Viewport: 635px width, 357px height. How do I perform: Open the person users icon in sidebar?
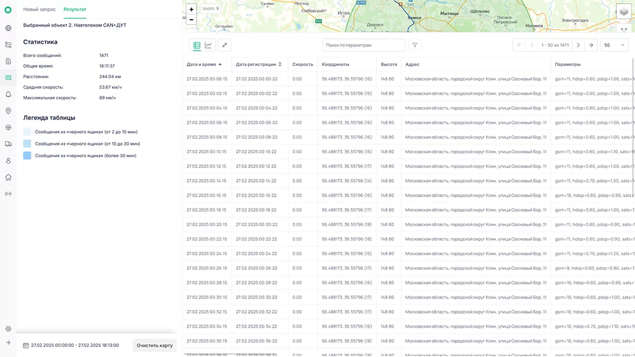[x=8, y=160]
